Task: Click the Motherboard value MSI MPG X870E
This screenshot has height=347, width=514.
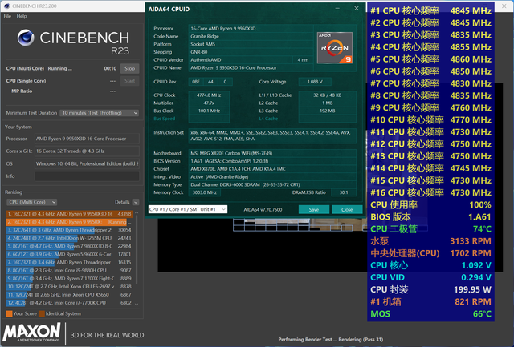Action: tap(272, 153)
